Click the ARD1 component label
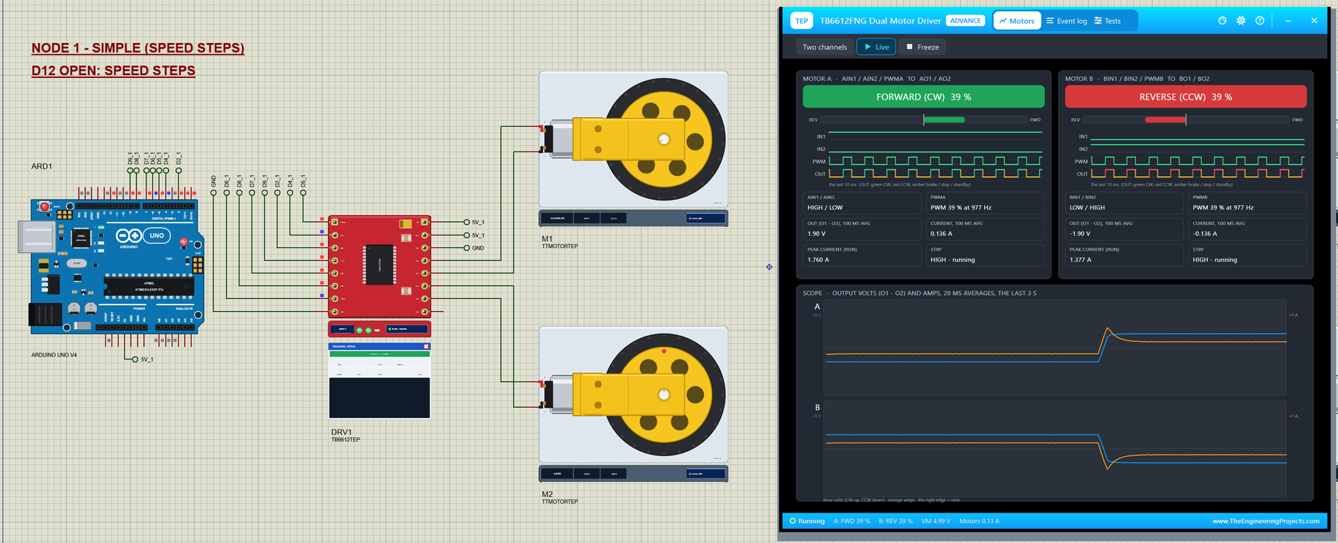Viewport: 1338px width, 543px height. click(42, 166)
